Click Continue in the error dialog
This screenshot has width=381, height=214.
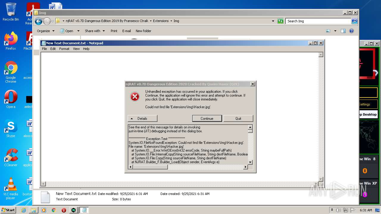207,118
